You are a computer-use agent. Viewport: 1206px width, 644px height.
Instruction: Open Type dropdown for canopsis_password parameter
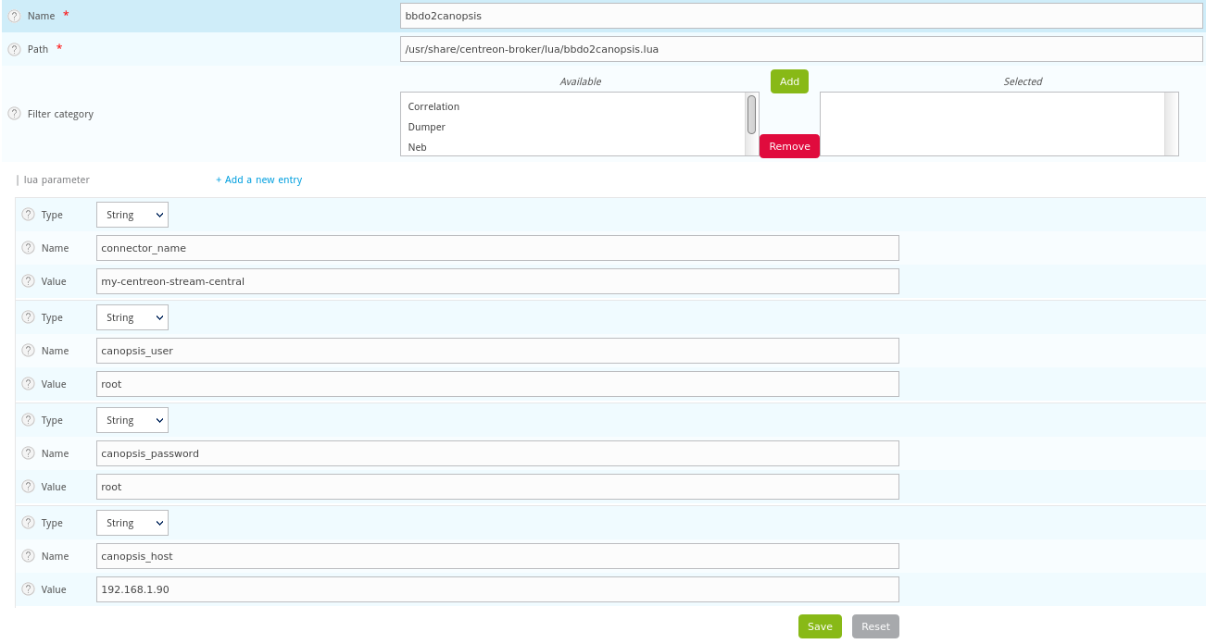pos(132,420)
